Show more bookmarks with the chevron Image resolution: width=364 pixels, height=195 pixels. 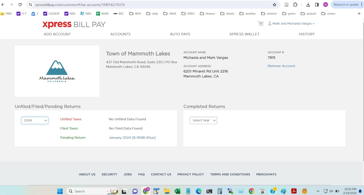[x=359, y=14]
